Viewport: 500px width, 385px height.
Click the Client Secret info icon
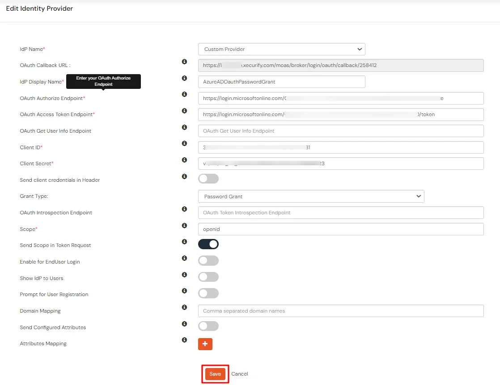pos(184,160)
